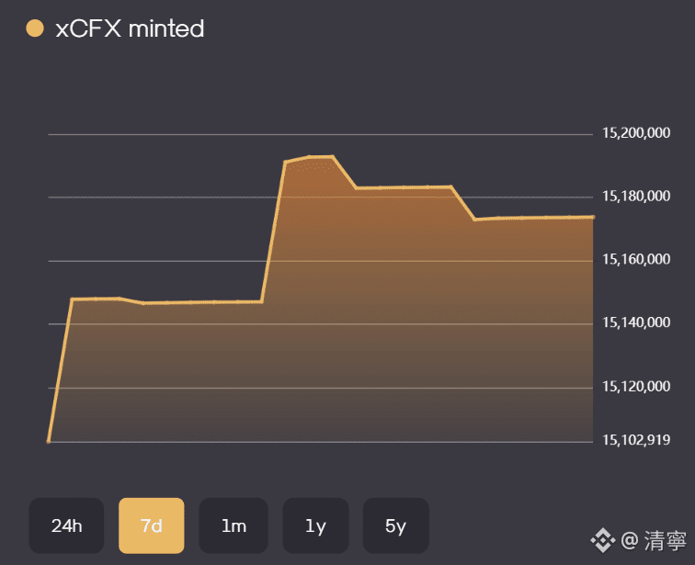Click the Binance logo watermark icon
The image size is (695, 565).
pyautogui.click(x=601, y=538)
